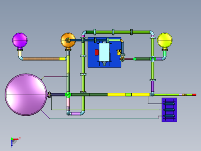
Task: Select the thin green tubing line
Action: click(x=105, y=110)
